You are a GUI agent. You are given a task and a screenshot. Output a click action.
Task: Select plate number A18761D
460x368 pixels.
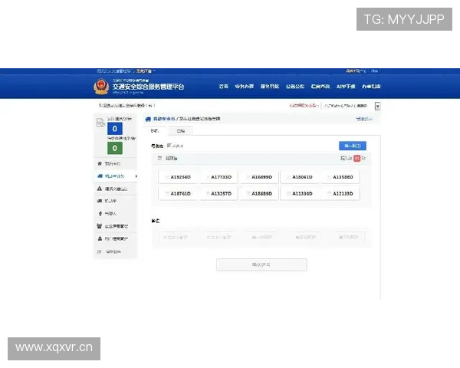[178, 194]
